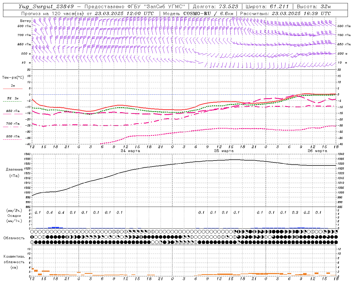Click the Тем-ра(°C) axis title
Image resolution: width=352 pixels, height=281 pixels.
[13, 78]
